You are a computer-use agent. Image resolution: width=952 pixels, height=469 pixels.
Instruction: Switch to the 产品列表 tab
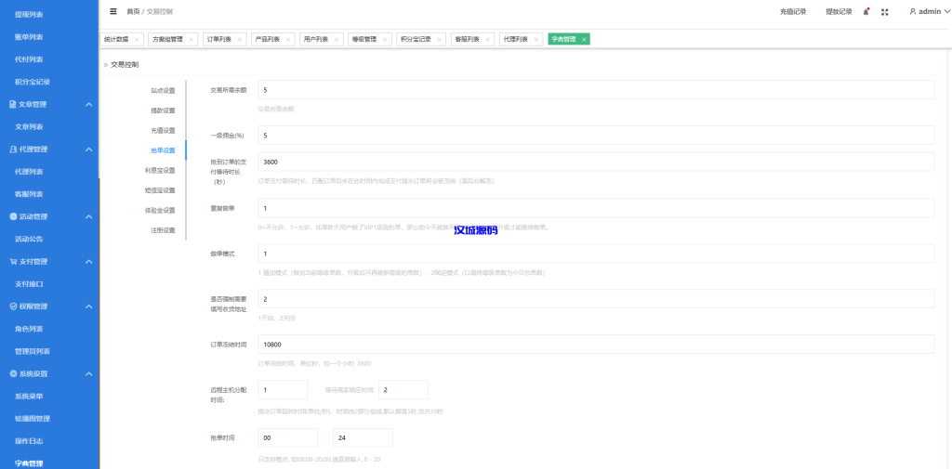(268, 40)
